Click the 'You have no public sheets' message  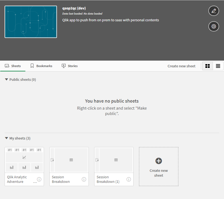pos(112,101)
